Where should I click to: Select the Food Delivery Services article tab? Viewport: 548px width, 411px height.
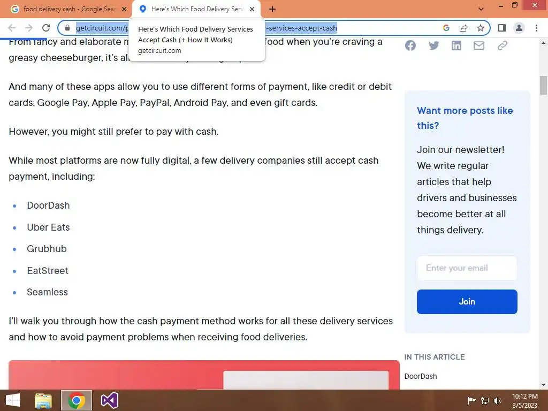click(x=196, y=9)
